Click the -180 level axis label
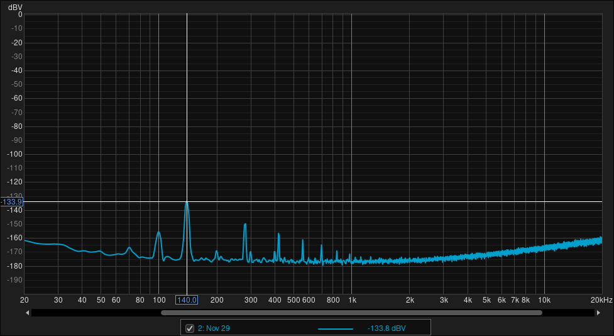 14,266
